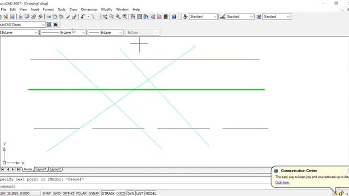Click the toolbar lock icon in status tray
This screenshot has height=196, width=349.
341,194
